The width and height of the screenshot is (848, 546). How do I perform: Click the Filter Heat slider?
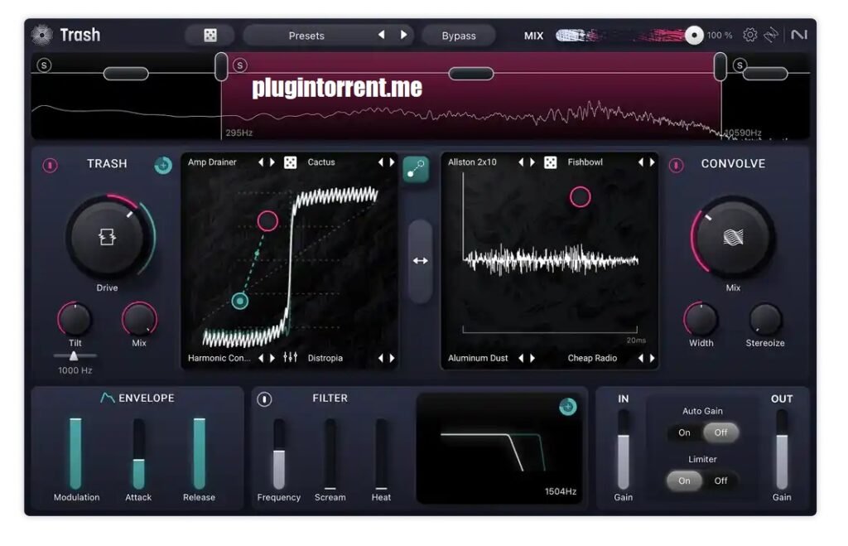click(381, 453)
